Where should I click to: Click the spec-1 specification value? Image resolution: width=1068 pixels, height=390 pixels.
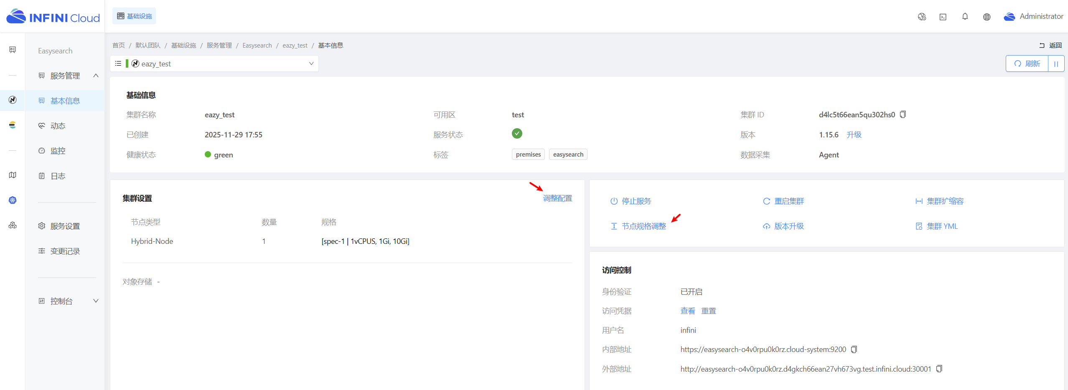(366, 241)
